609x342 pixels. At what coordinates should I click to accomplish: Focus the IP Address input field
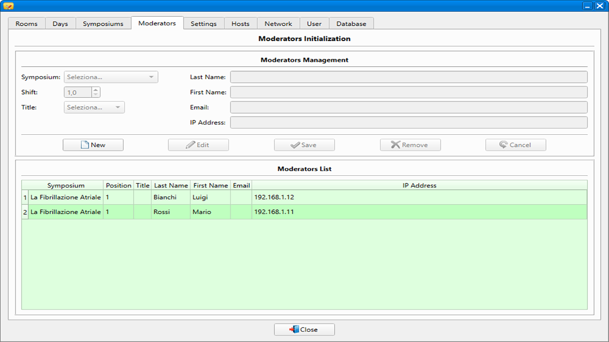(x=409, y=123)
